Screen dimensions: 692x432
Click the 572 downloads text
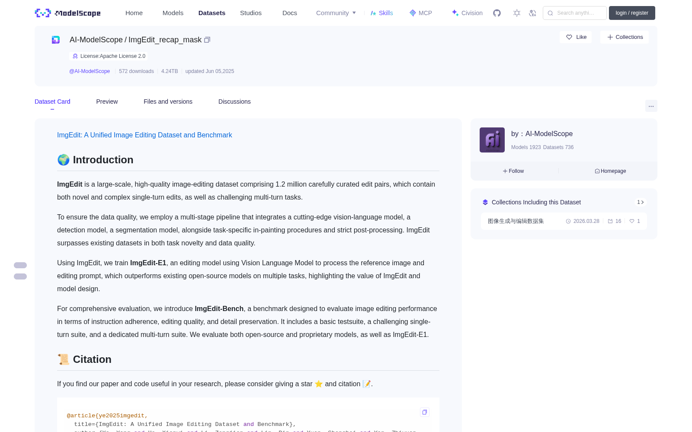(x=136, y=71)
